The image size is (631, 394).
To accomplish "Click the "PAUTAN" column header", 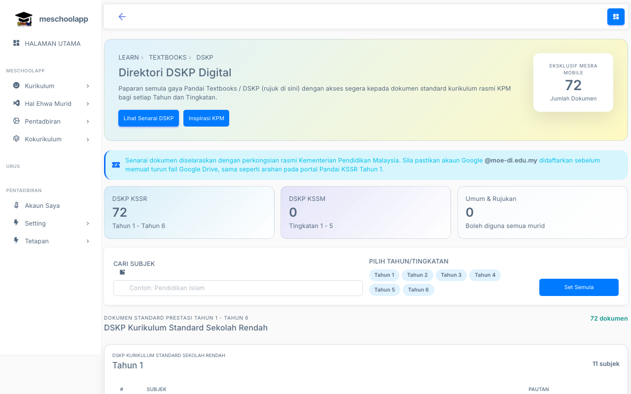I will point(539,390).
